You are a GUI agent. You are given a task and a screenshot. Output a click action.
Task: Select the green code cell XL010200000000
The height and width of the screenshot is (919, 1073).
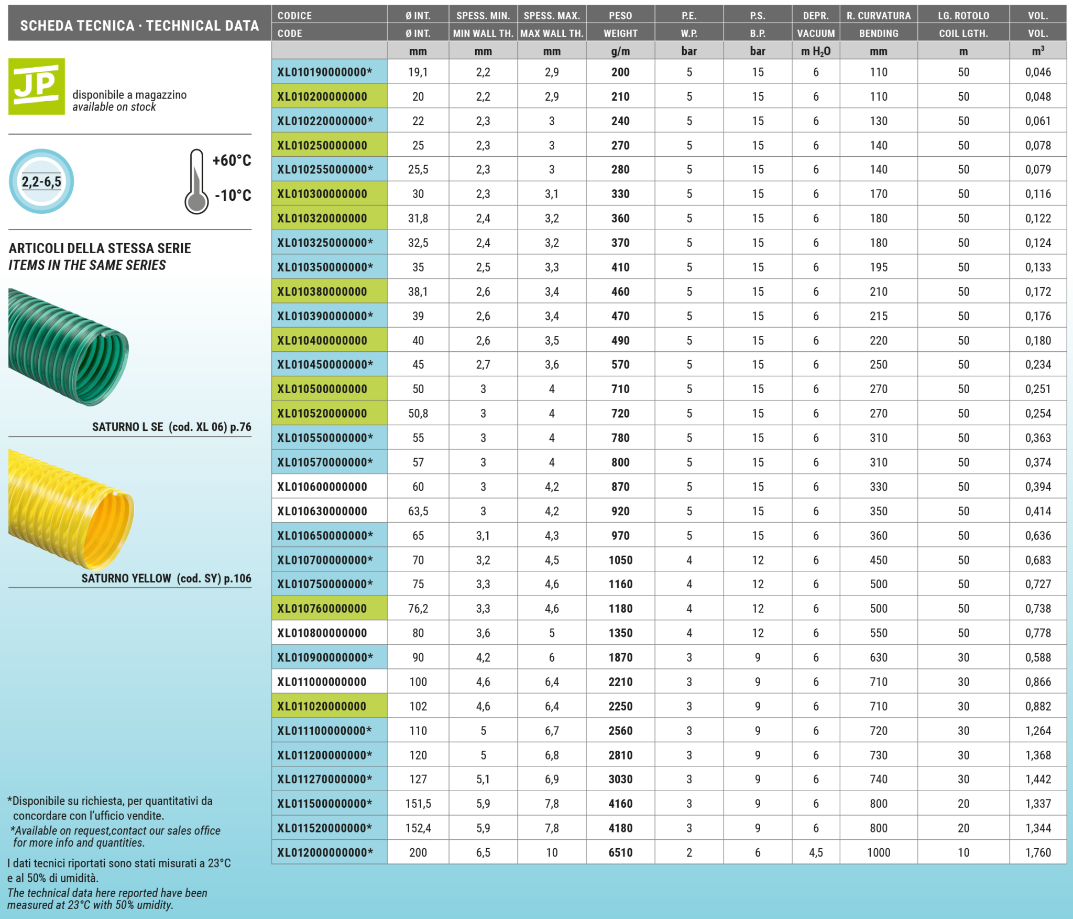[329, 96]
